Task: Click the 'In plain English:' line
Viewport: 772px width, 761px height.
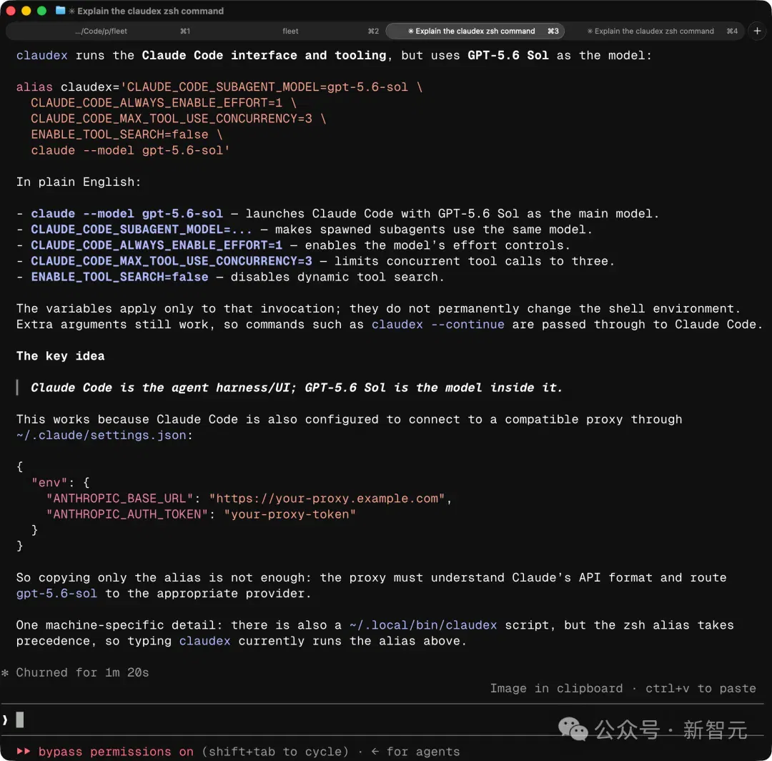Action: pyautogui.click(x=79, y=182)
